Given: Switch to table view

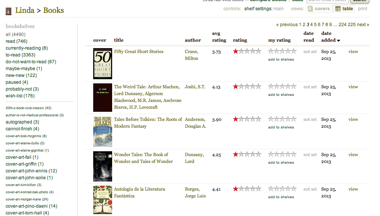Looking at the screenshot, I should click(x=344, y=9).
